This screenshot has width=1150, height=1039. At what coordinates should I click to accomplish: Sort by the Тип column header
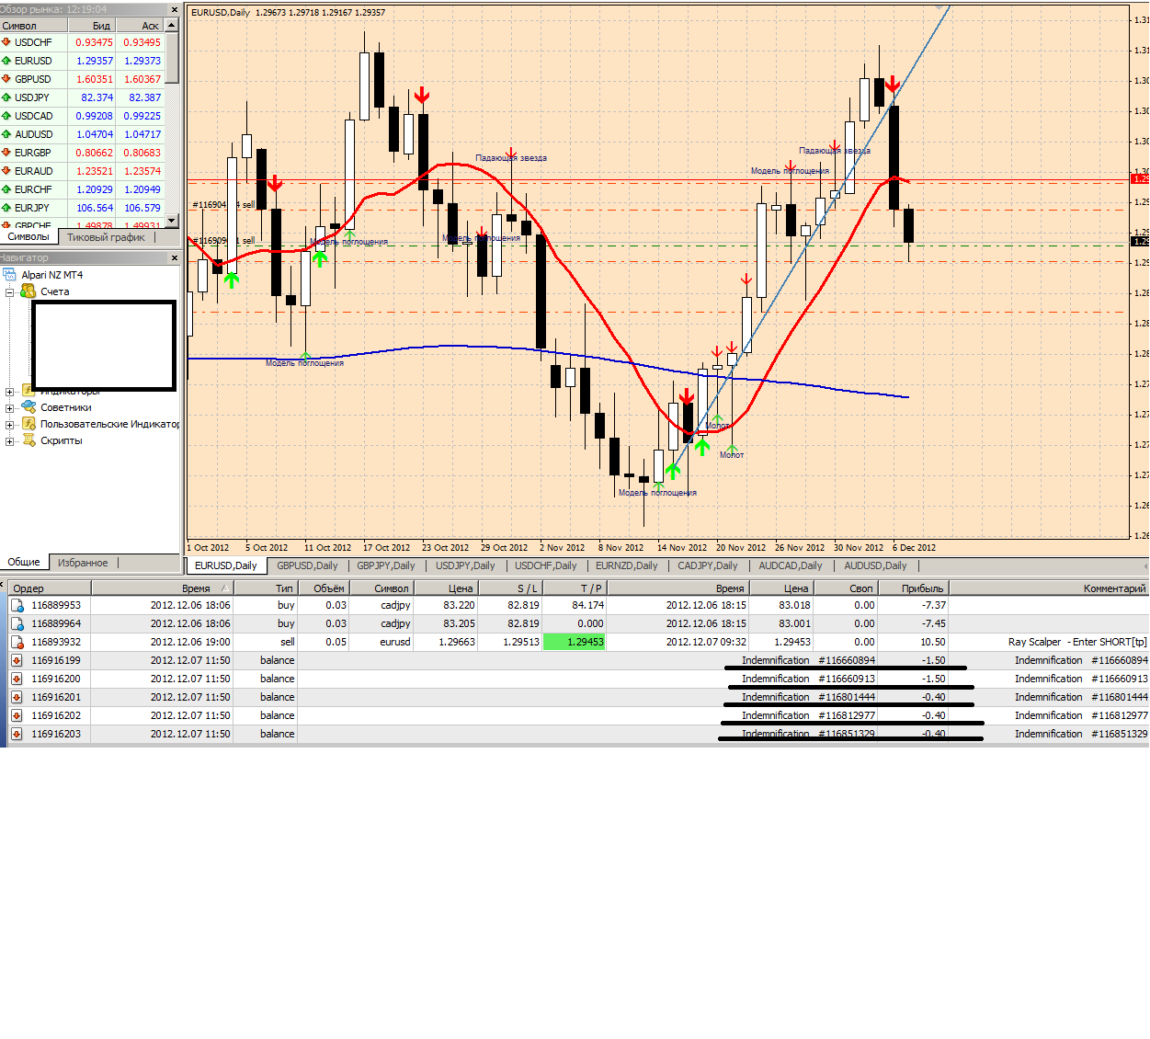click(x=266, y=588)
